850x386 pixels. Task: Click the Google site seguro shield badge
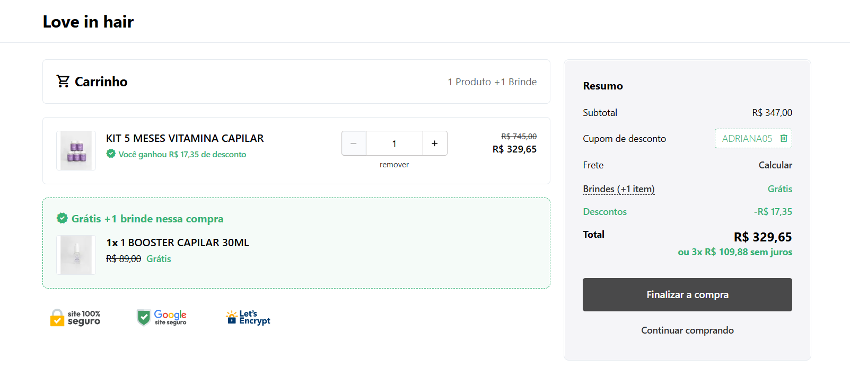(162, 318)
